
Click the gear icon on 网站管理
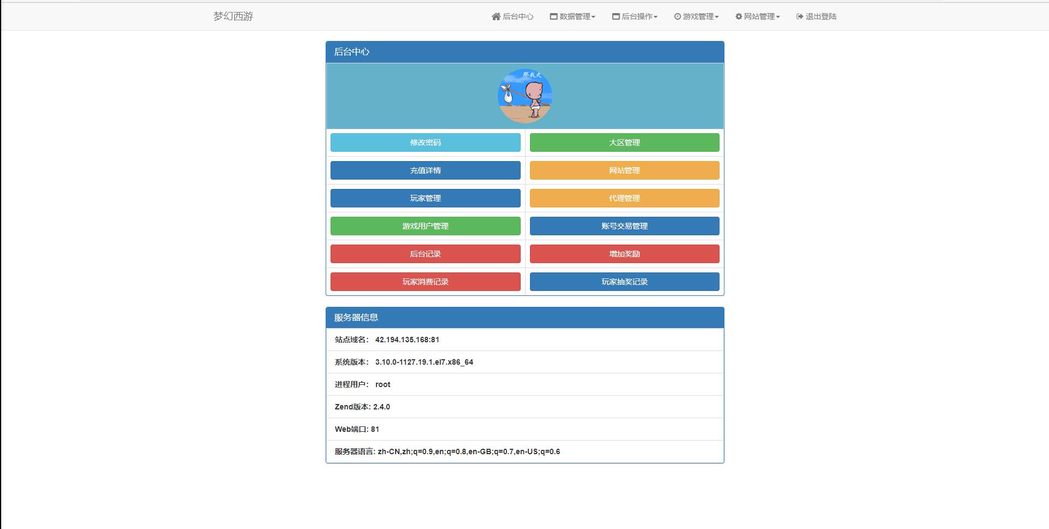pyautogui.click(x=739, y=16)
